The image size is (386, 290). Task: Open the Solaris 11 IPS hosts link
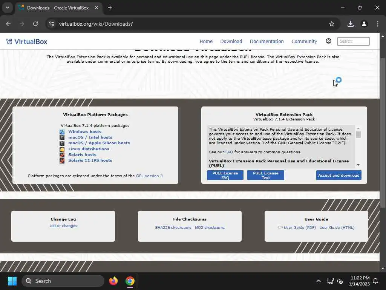coord(90,160)
